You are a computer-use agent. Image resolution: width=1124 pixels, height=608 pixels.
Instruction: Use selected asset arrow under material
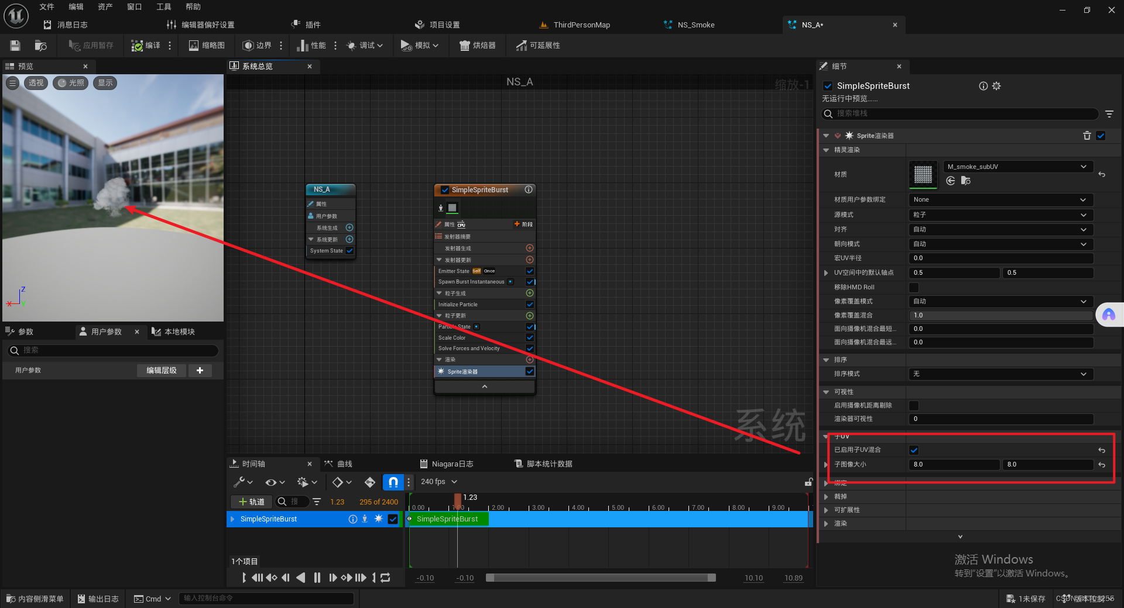click(951, 181)
